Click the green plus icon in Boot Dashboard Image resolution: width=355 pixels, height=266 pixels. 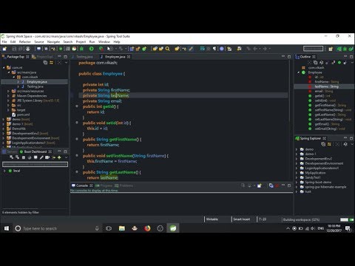[x=59, y=157]
